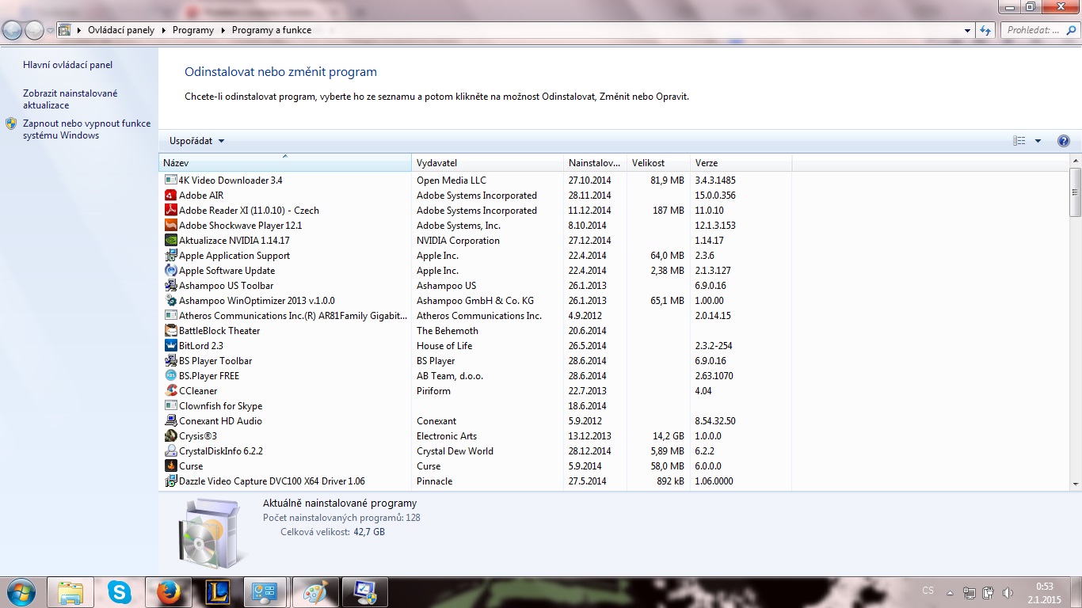Click the Dazzle Video Capture driver icon
The width and height of the screenshot is (1082, 608).
coord(171,481)
